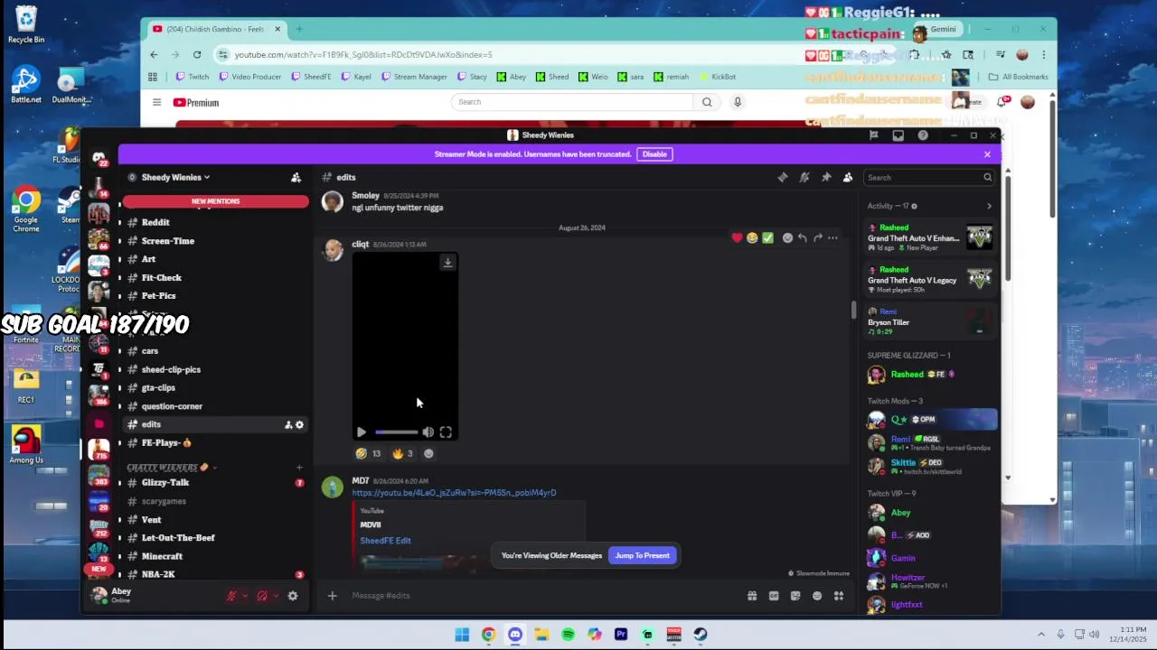The height and width of the screenshot is (650, 1157).
Task: Click the Message #edits input field
Action: pos(542,596)
